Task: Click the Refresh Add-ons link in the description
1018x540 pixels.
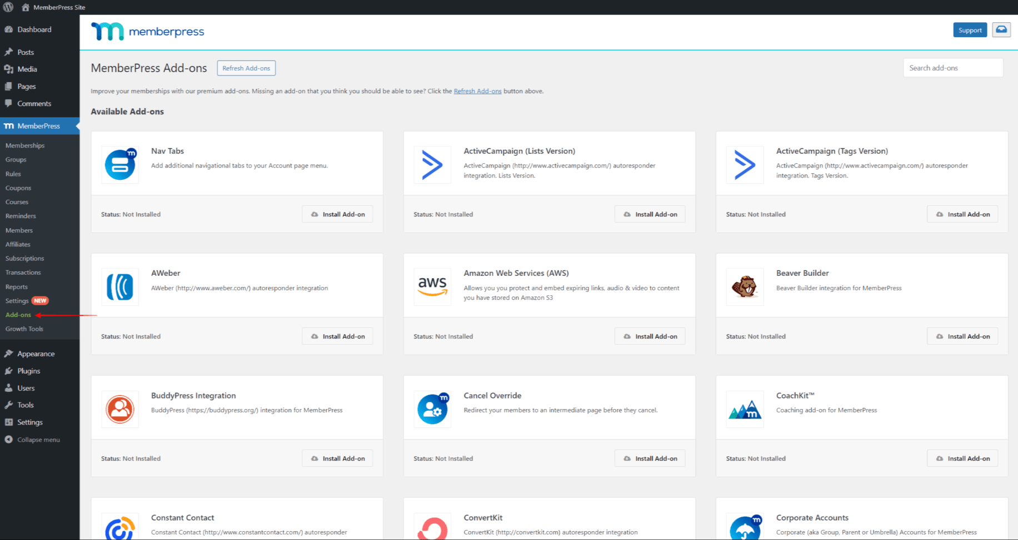Action: point(477,90)
